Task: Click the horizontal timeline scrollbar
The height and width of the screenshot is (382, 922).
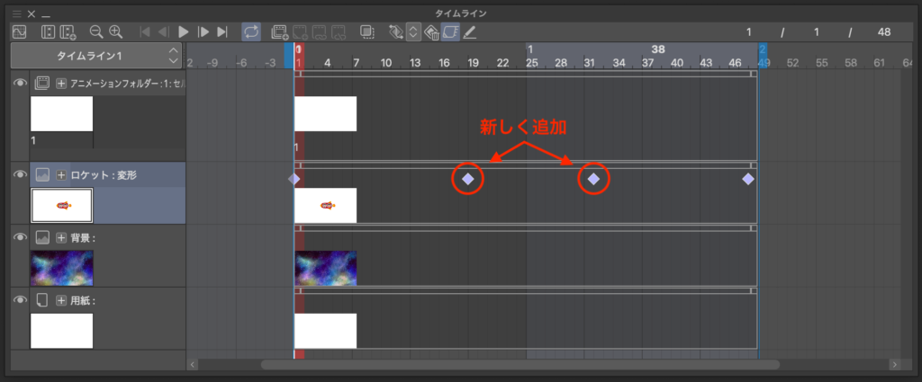Action: [520, 364]
